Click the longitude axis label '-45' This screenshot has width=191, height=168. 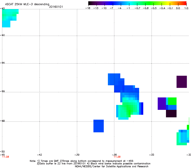point(2,155)
